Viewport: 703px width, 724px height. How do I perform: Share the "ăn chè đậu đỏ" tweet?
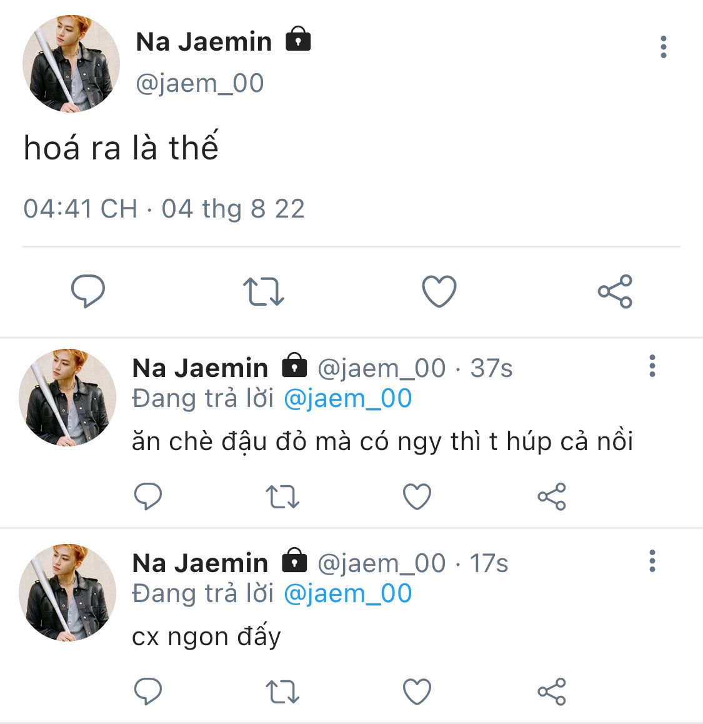click(551, 497)
